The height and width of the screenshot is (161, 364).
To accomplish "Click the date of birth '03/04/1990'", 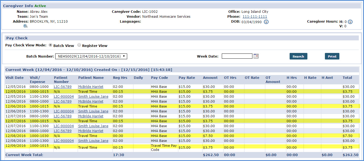I will [252, 22].
